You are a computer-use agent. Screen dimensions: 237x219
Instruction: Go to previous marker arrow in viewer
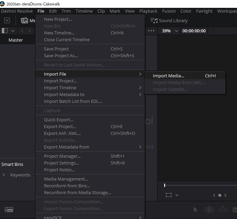point(214,195)
